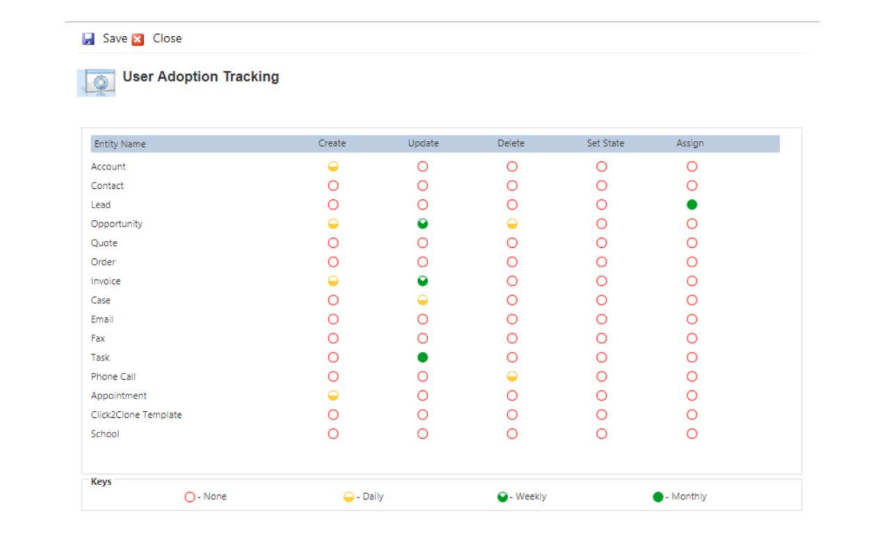Click the Set State column header
Viewport: 891px width, 538px height.
coord(605,144)
